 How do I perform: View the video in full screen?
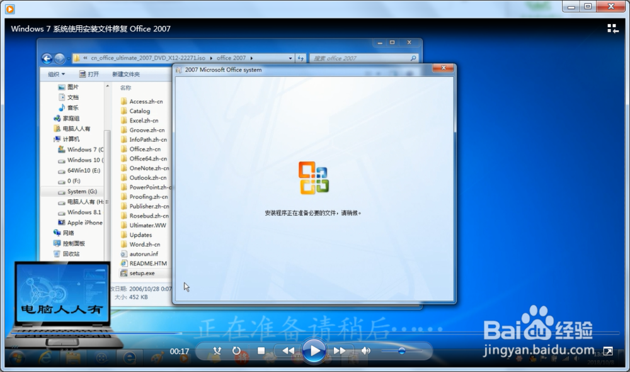[608, 351]
